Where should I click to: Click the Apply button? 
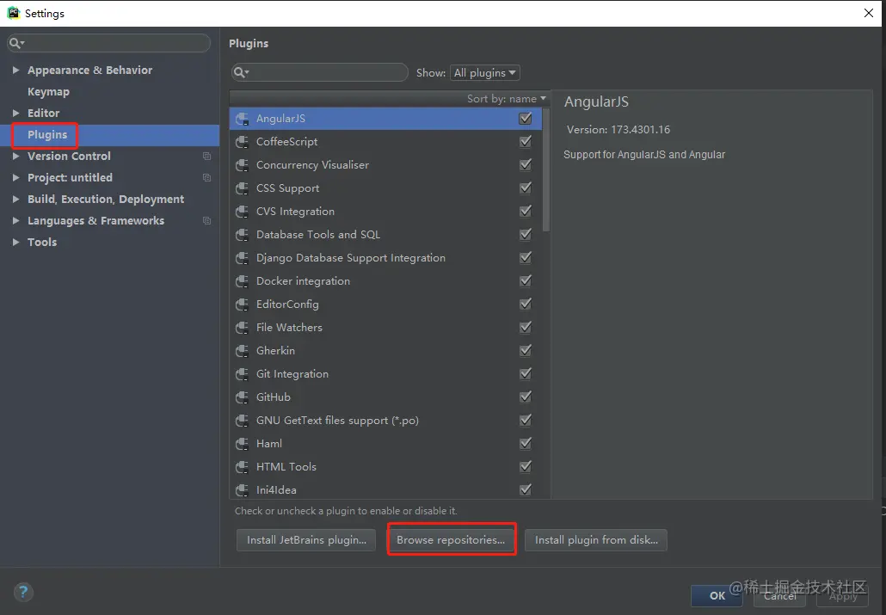842,596
